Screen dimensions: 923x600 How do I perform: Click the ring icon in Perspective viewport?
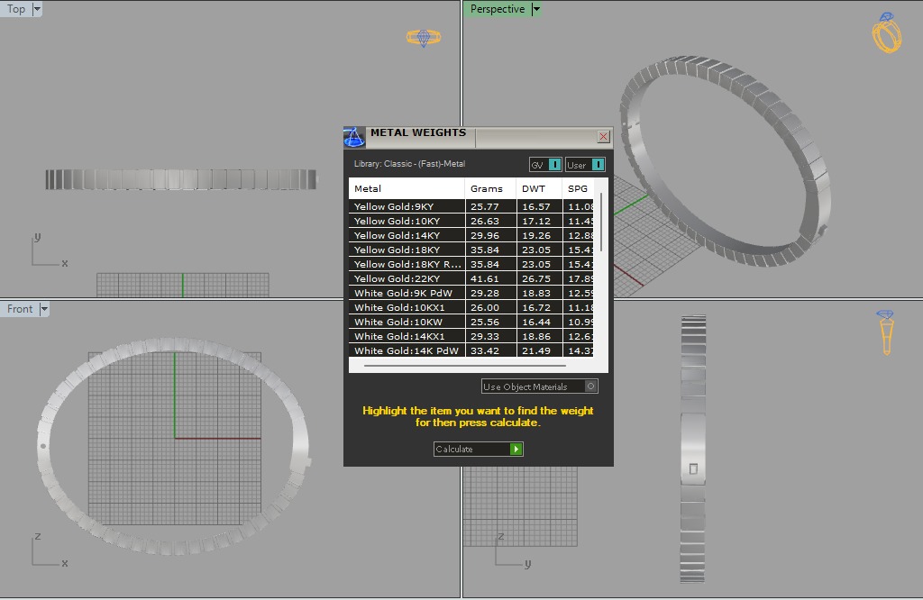tap(887, 33)
